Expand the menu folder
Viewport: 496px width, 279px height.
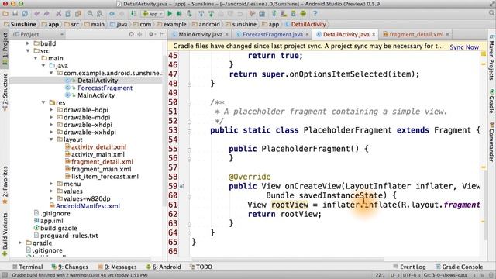pos(51,184)
